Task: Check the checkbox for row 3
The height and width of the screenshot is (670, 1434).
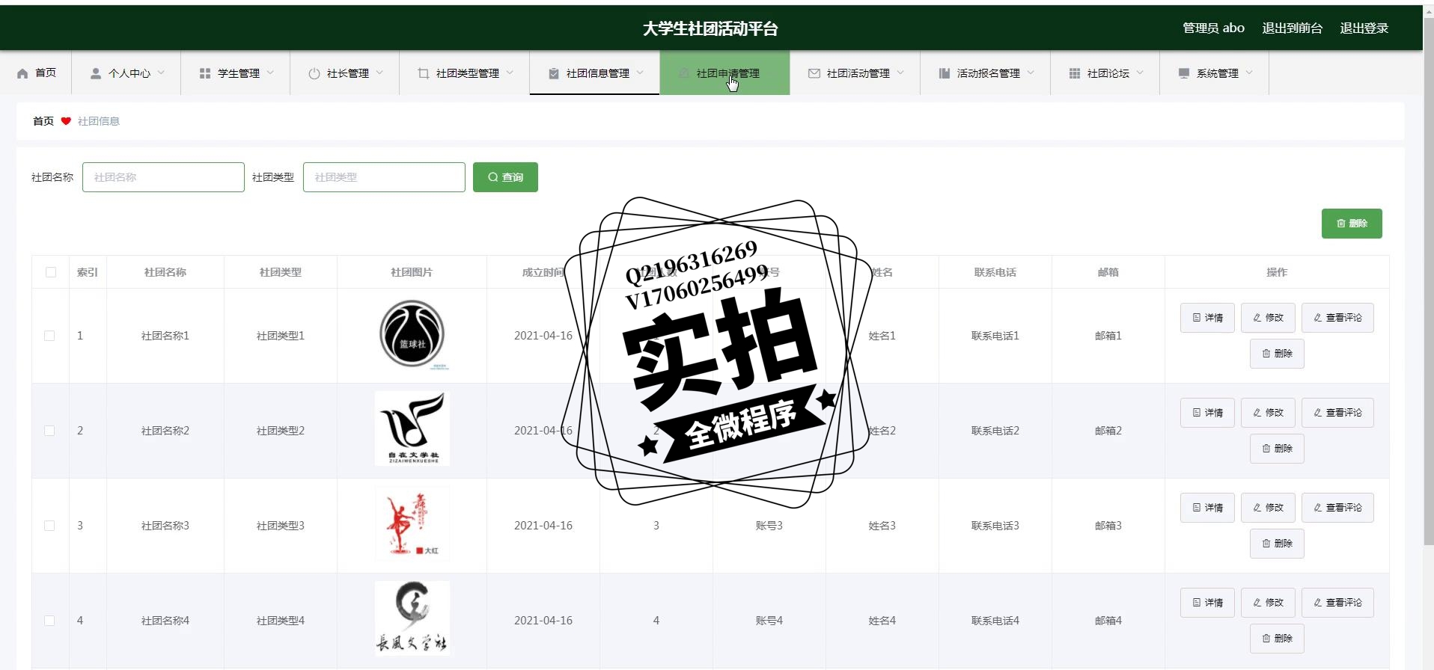Action: pyautogui.click(x=49, y=526)
